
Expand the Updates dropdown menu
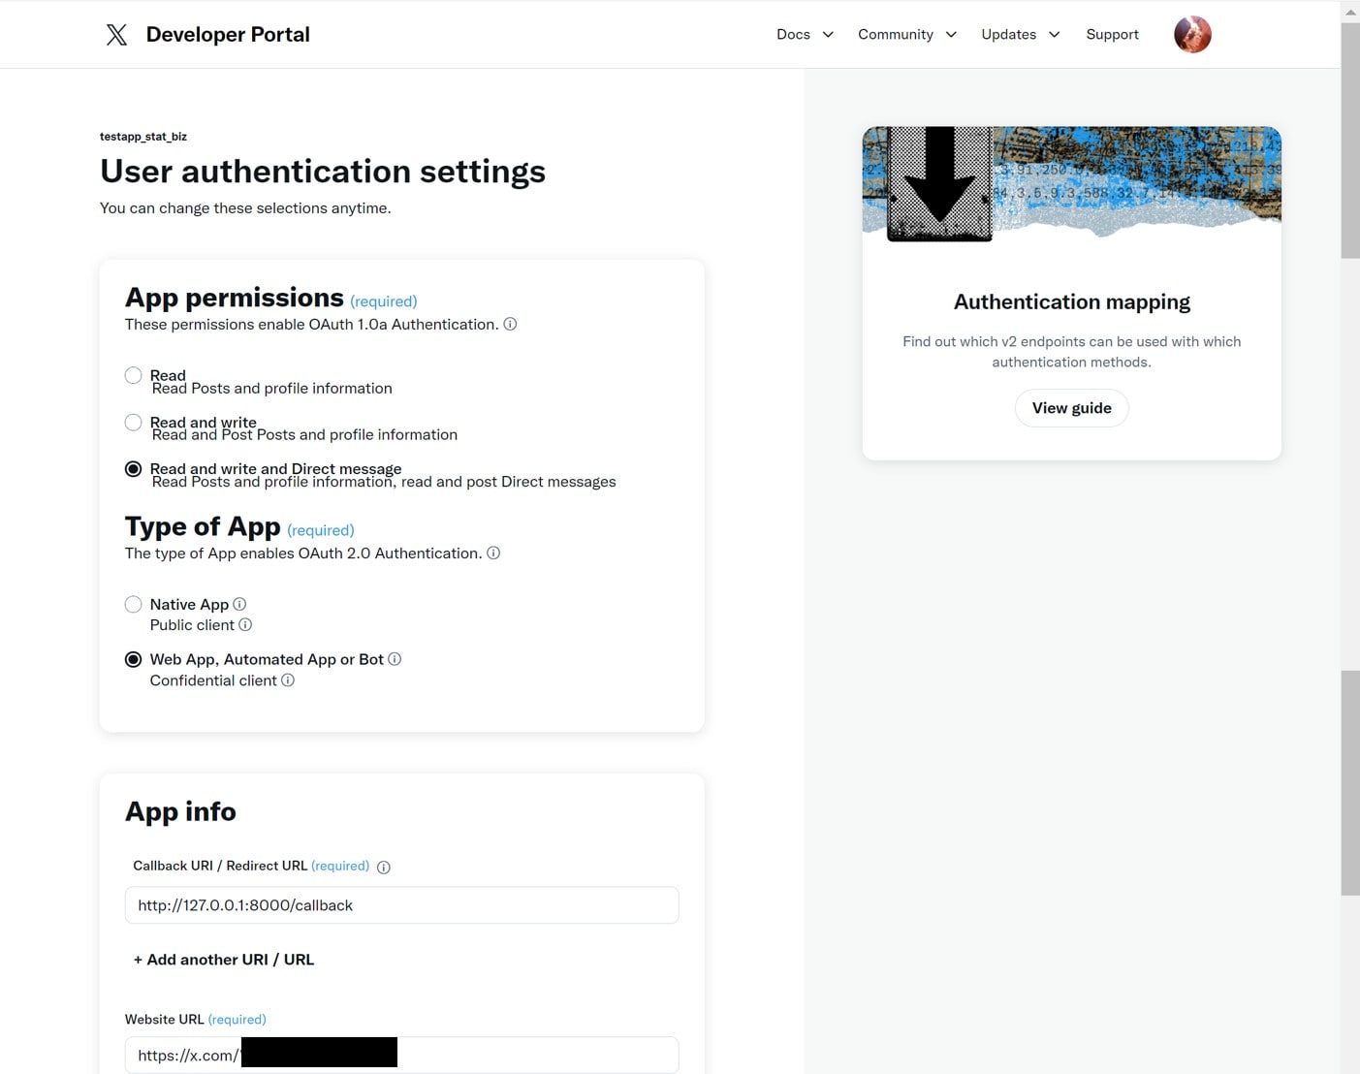point(1021,34)
